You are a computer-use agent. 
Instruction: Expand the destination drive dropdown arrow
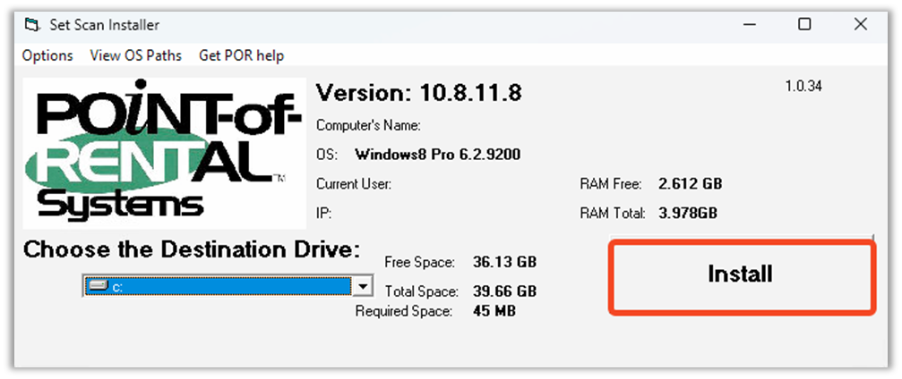(363, 286)
